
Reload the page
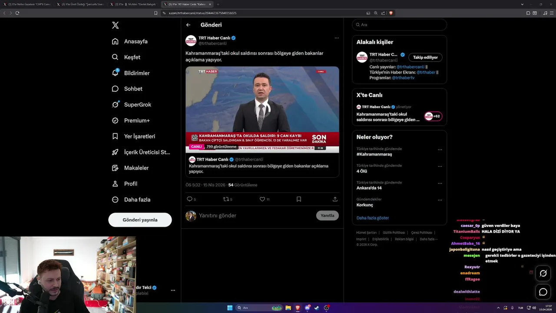[x=17, y=13]
